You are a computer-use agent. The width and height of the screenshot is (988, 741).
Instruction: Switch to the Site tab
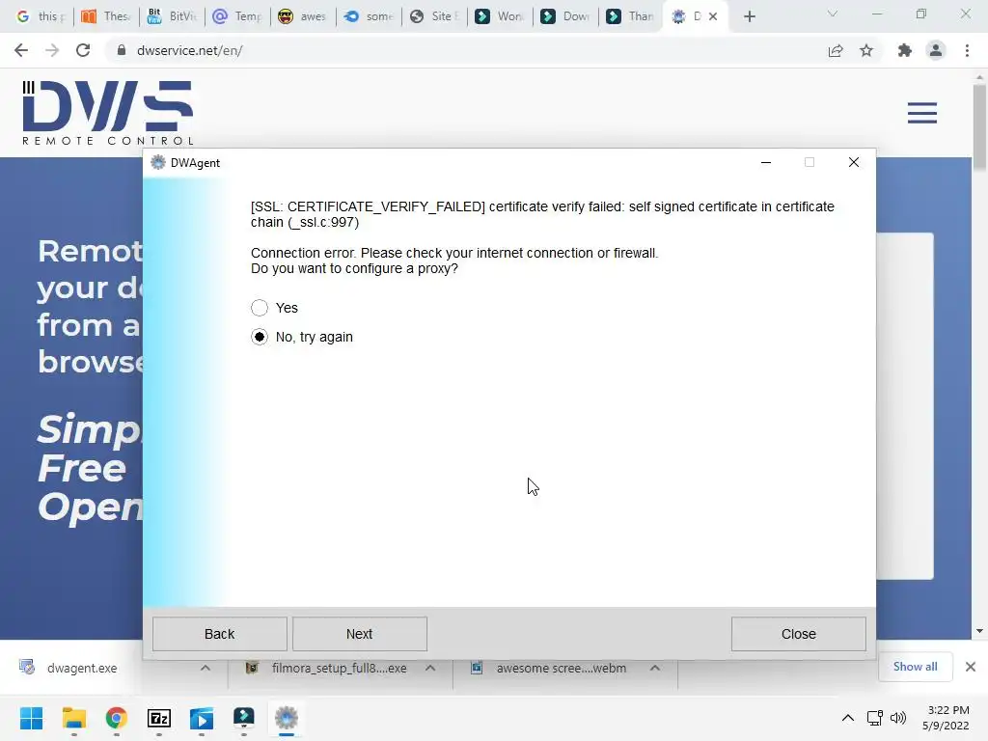pyautogui.click(x=433, y=16)
